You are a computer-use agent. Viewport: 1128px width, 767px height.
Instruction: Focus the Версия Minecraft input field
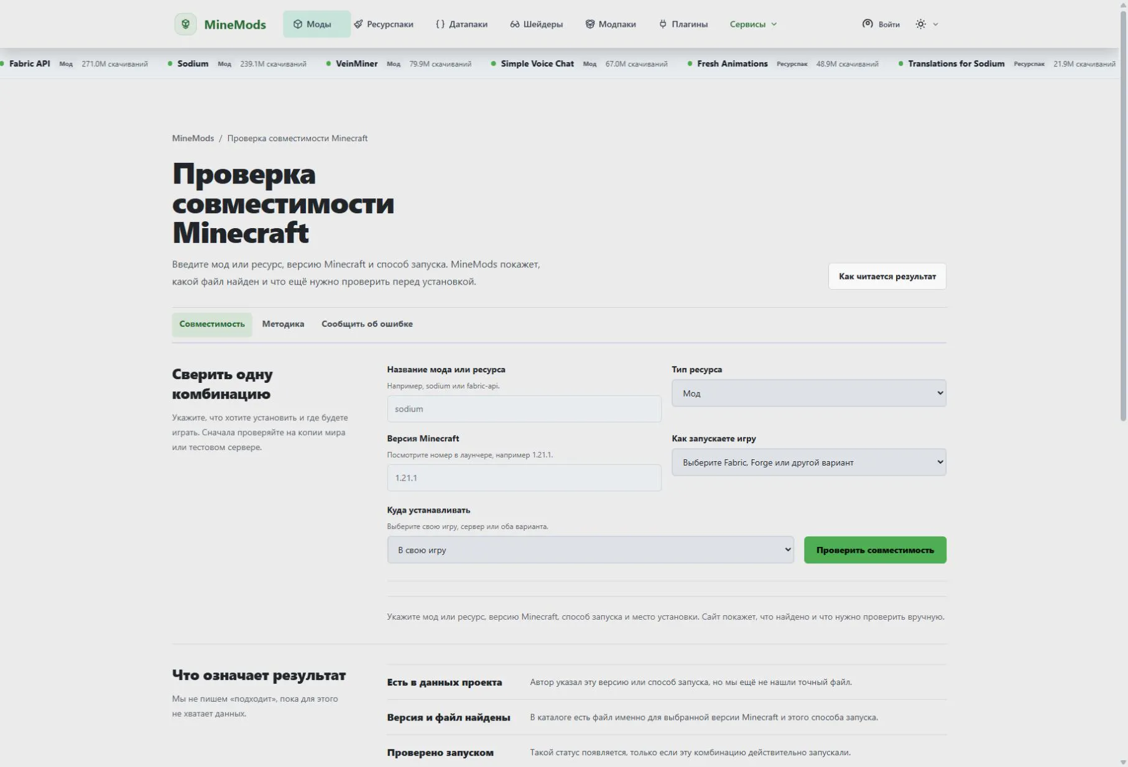coord(524,478)
